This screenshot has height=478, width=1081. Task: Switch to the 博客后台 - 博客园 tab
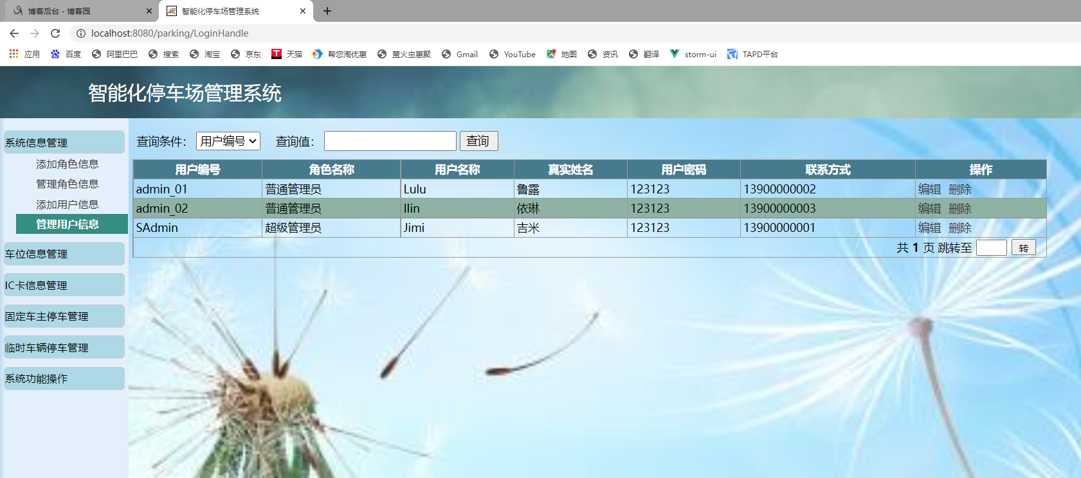pyautogui.click(x=80, y=11)
